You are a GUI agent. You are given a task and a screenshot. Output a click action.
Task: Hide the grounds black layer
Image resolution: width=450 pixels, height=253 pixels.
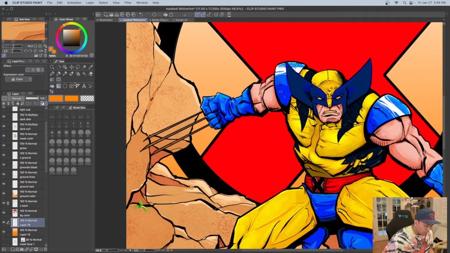pyautogui.click(x=4, y=165)
